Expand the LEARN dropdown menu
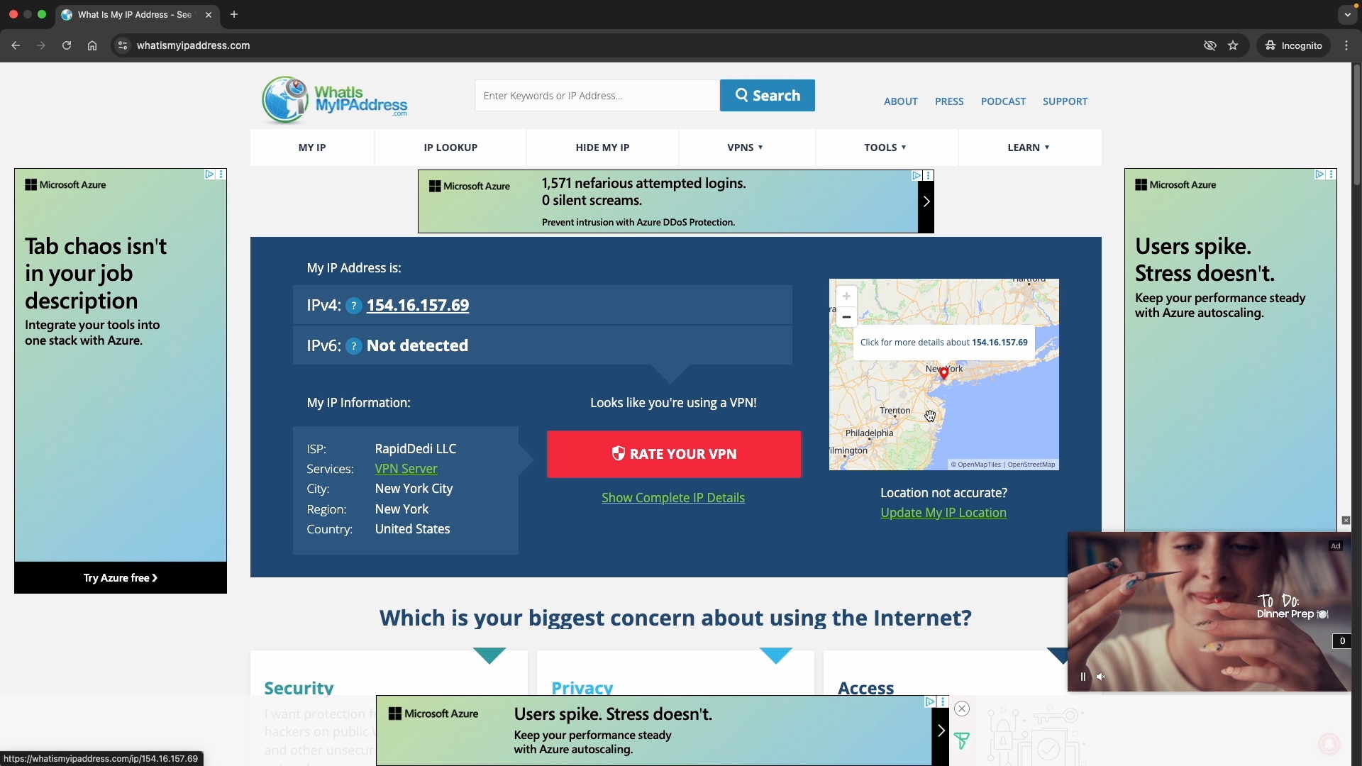The width and height of the screenshot is (1362, 766). (x=1028, y=148)
